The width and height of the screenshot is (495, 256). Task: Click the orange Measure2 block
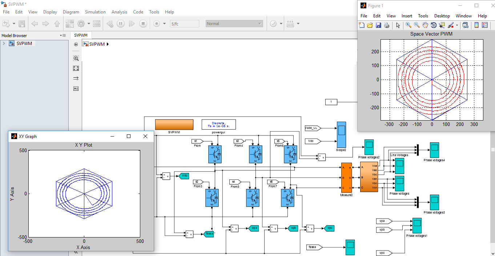click(x=347, y=178)
